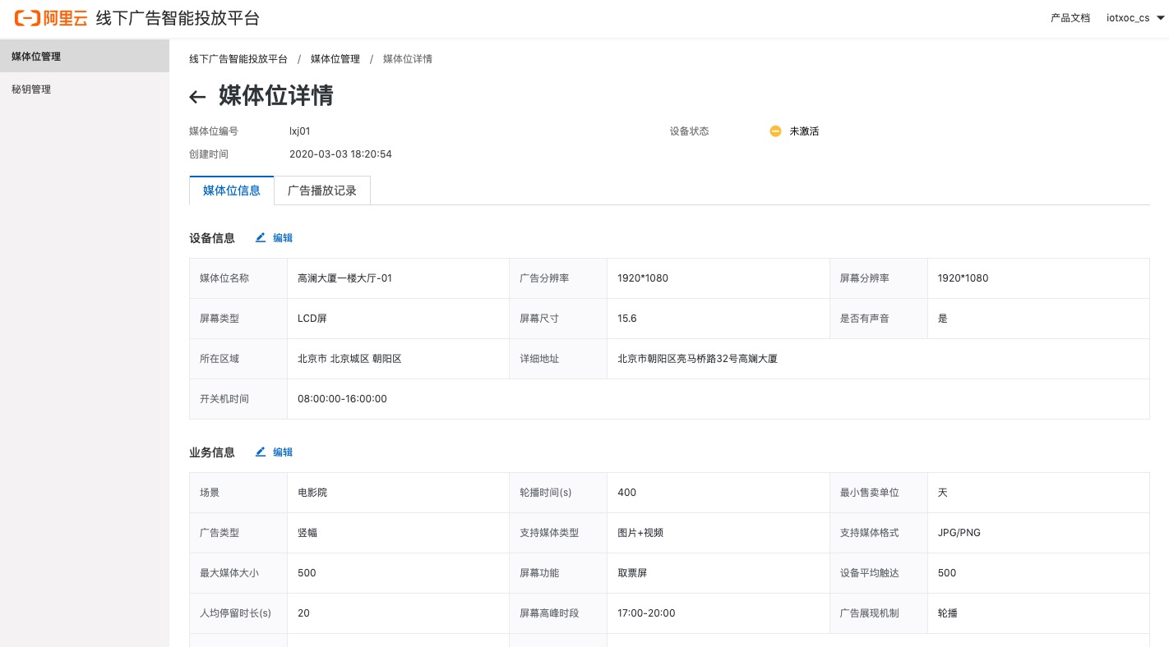
Task: Click breadcrumb 媒体位管理
Action: [x=335, y=59]
